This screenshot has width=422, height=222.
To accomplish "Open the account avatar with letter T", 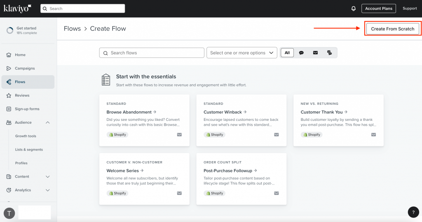I will click(x=9, y=213).
